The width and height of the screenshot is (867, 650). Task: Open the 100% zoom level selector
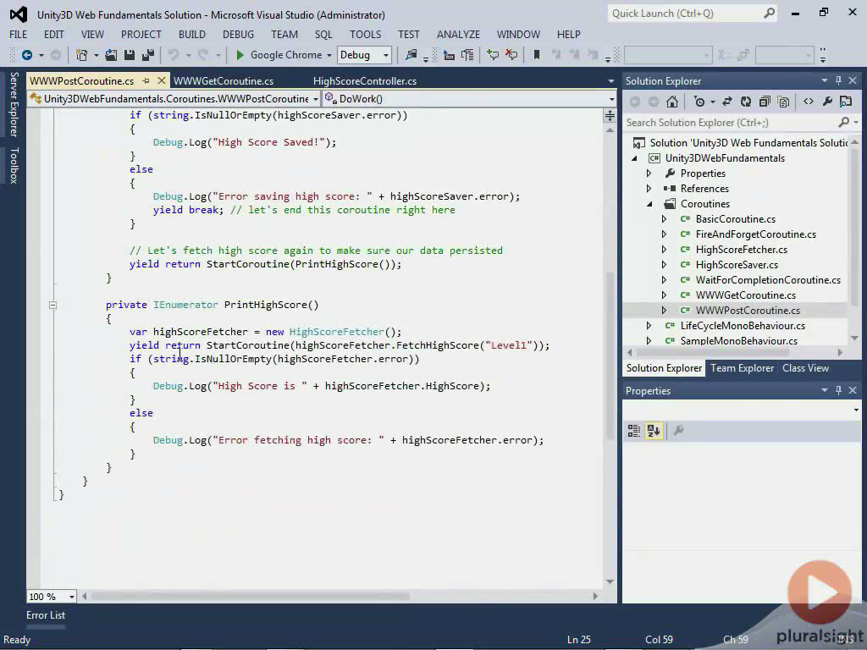click(x=49, y=596)
